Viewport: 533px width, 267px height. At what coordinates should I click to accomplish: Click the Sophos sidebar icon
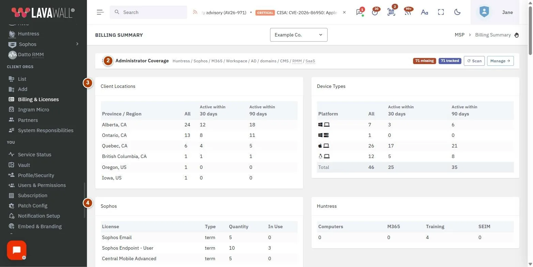pos(12,44)
